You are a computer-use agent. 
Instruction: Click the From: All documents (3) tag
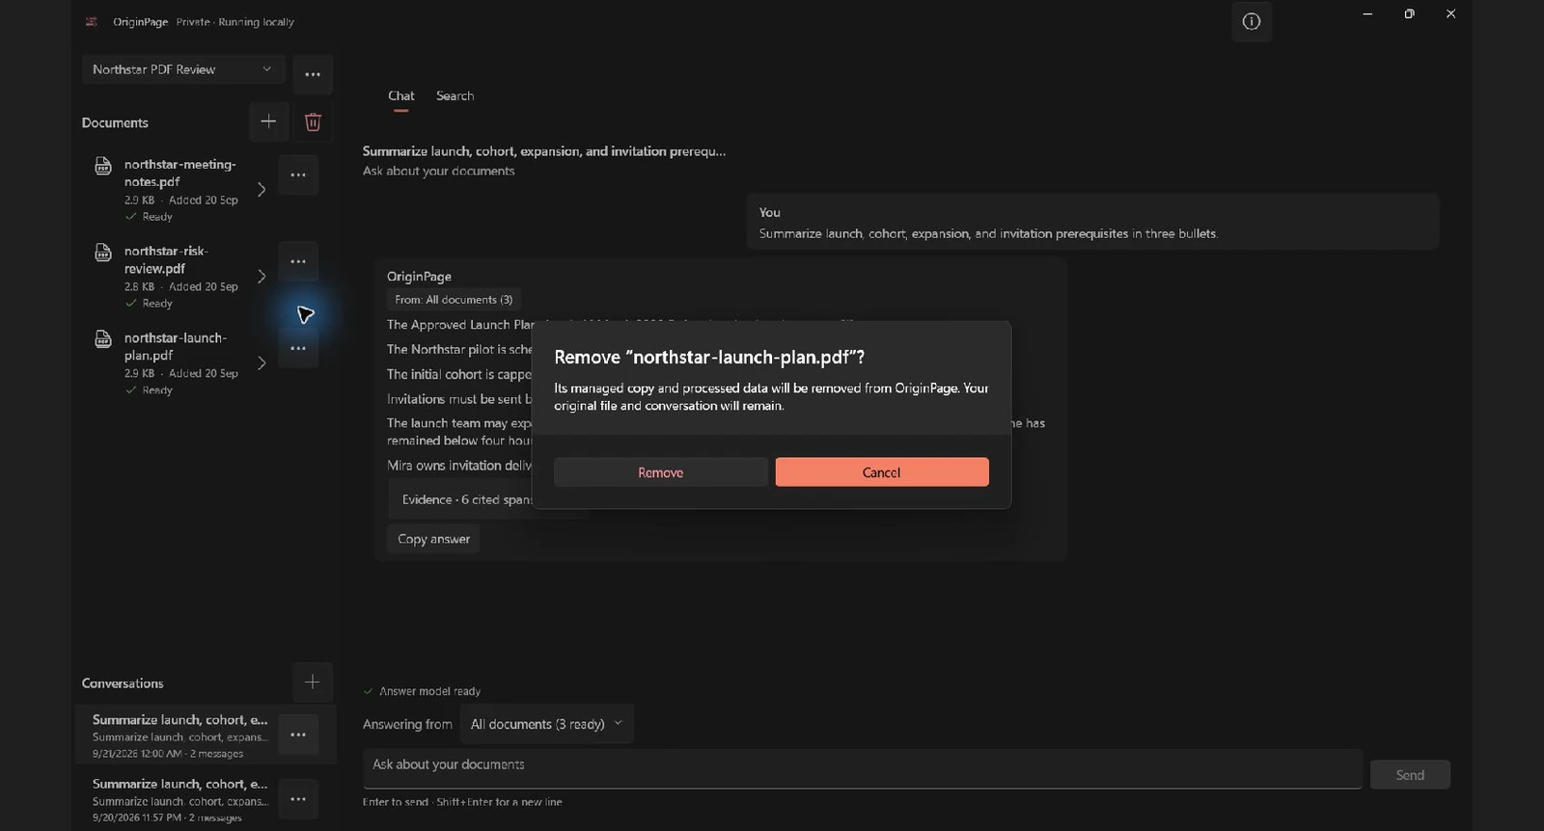454,300
